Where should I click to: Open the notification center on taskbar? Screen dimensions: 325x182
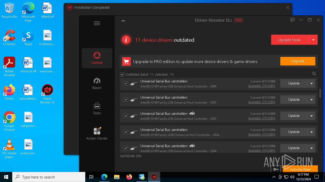(x=317, y=177)
